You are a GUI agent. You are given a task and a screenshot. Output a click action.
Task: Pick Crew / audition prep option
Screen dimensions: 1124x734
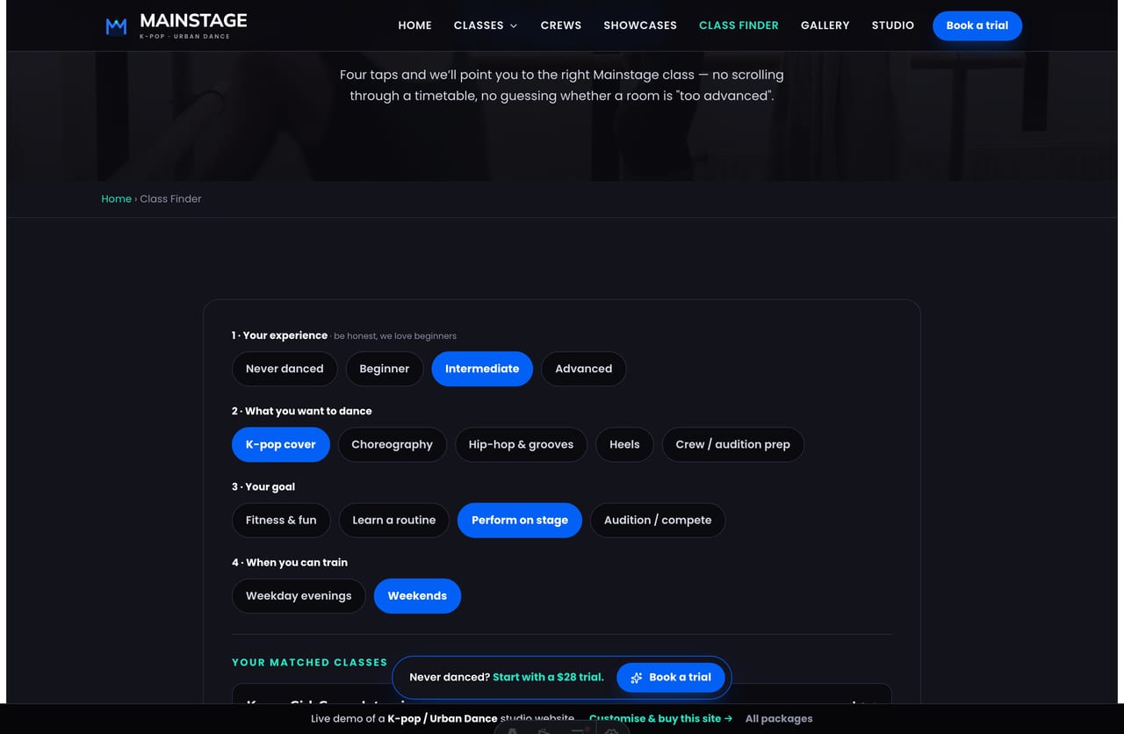pyautogui.click(x=733, y=444)
